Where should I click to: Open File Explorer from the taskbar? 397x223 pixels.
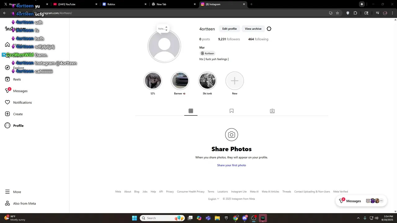pos(217,218)
